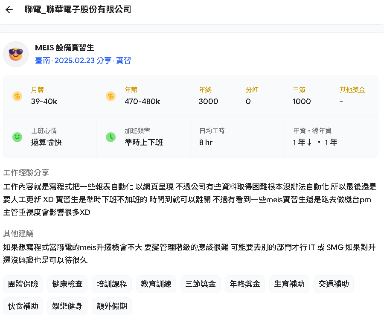Select the 團體保險 benefit tag
This screenshot has height=317, width=384.
(x=23, y=284)
